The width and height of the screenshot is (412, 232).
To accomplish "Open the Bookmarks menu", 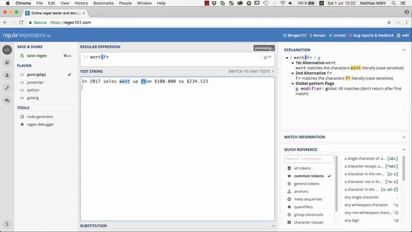I will [x=104, y=3].
